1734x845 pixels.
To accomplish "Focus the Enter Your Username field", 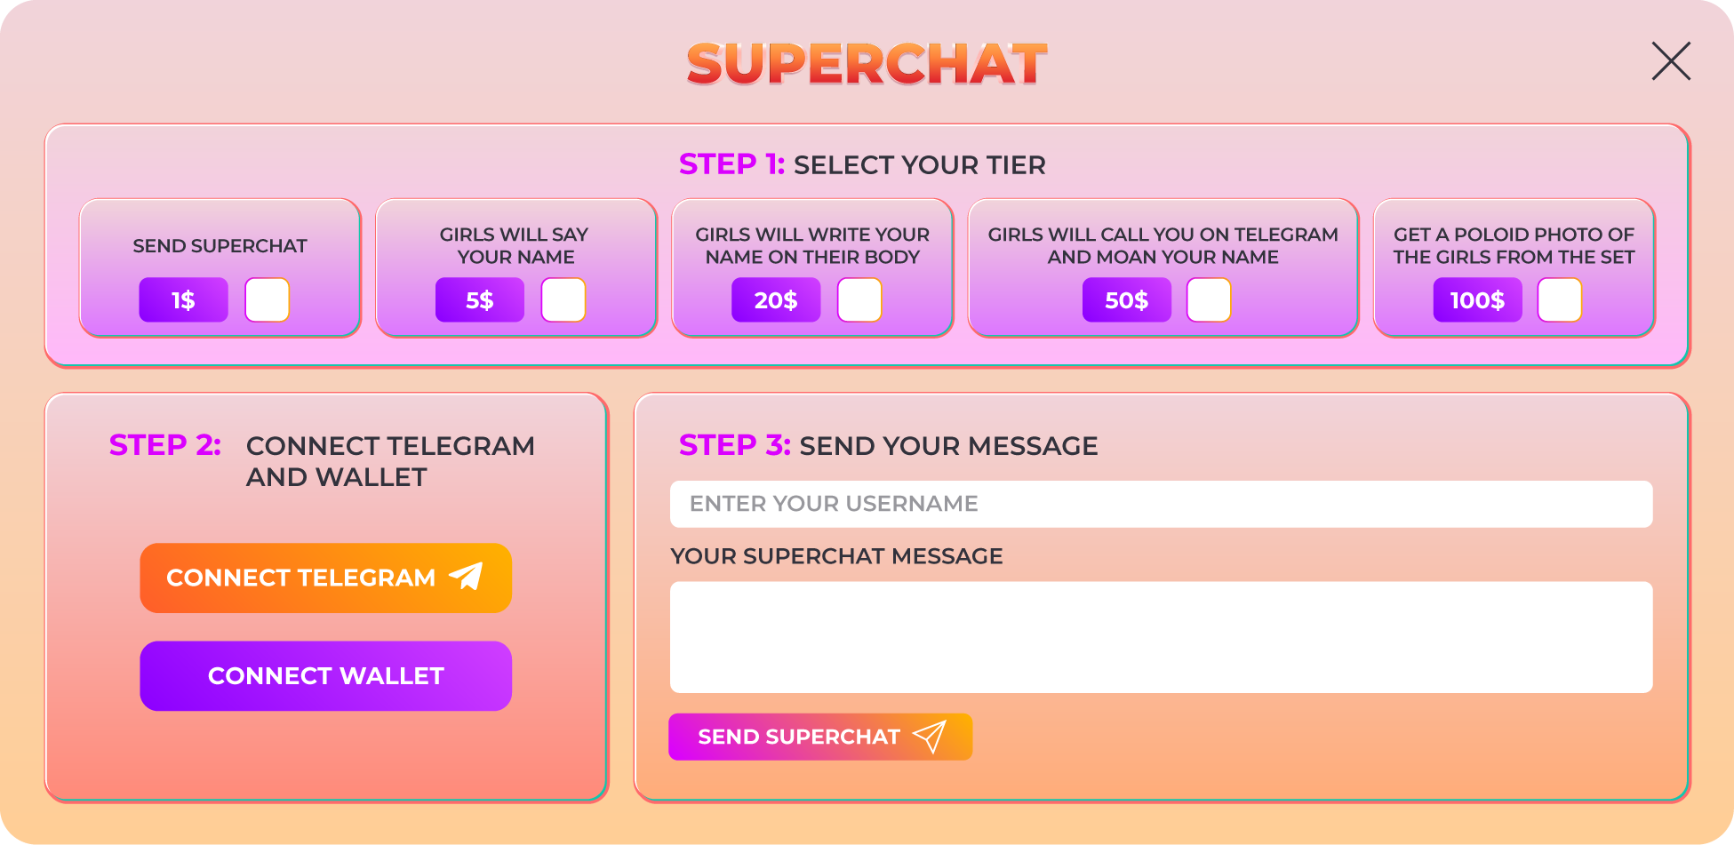I will click(x=1161, y=504).
